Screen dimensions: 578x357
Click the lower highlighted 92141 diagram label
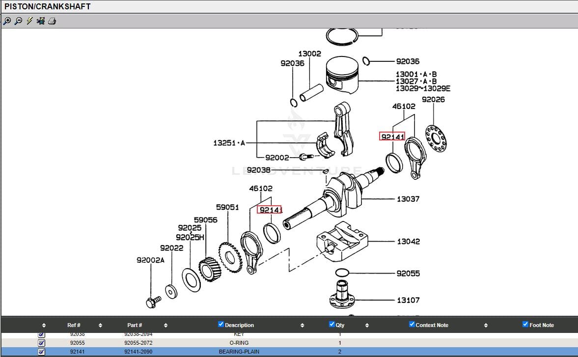[270, 210]
